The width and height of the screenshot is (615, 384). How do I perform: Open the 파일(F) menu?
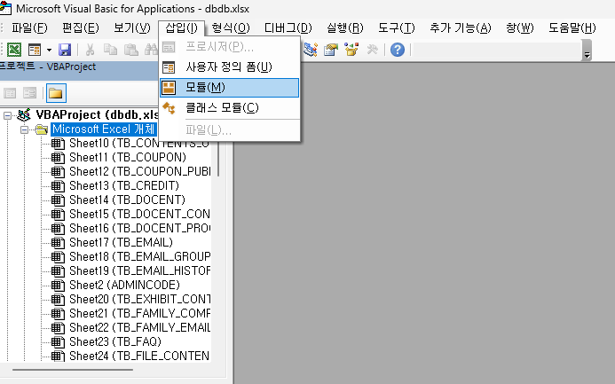click(x=29, y=27)
